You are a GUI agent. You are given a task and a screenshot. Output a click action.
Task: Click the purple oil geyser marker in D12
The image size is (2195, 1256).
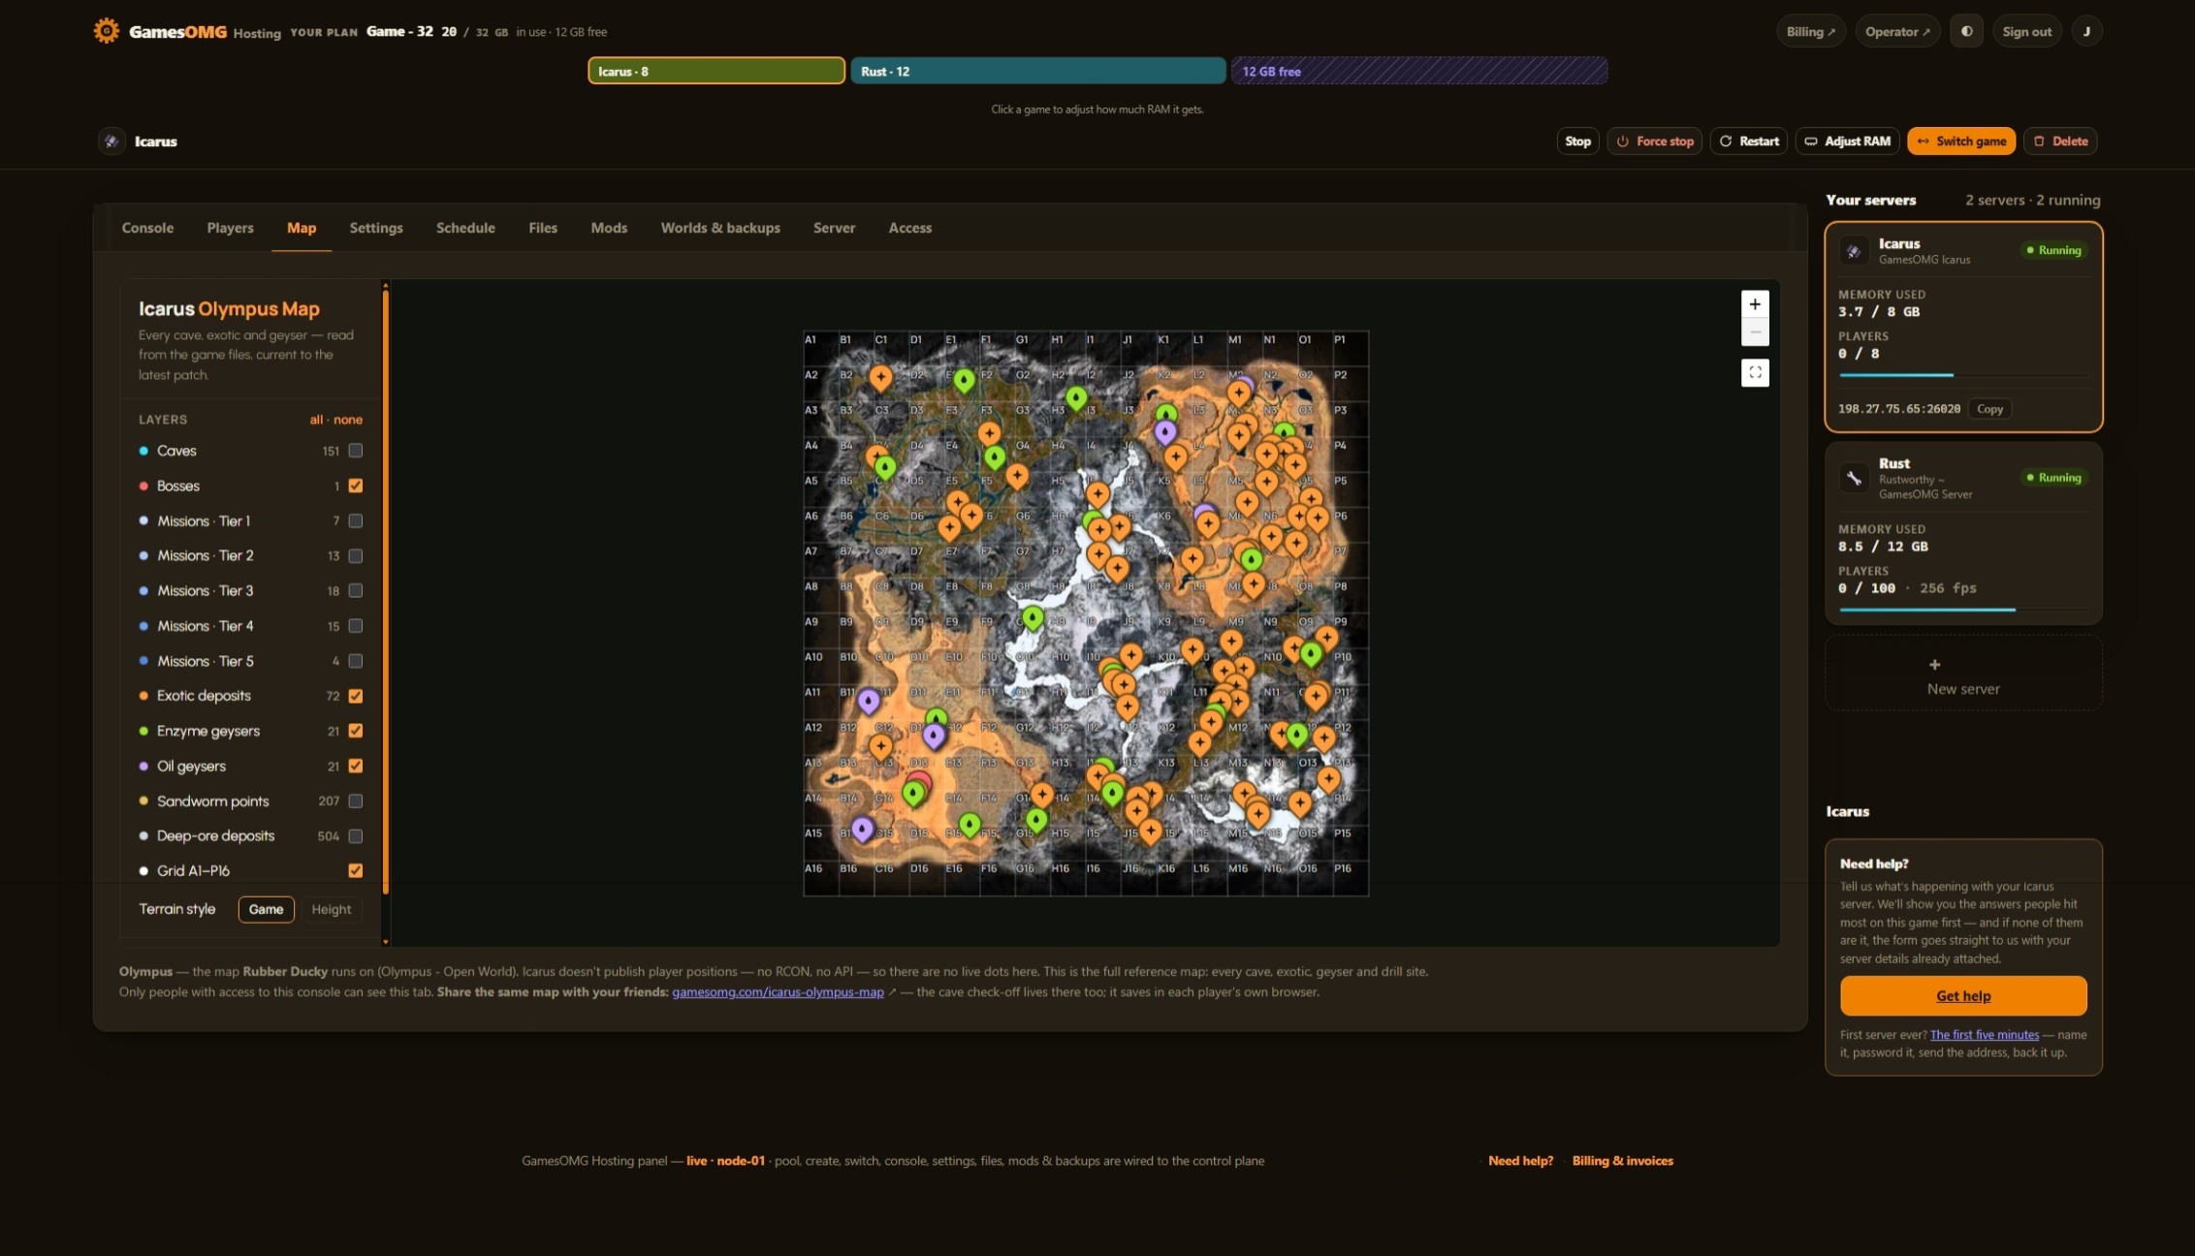point(934,736)
